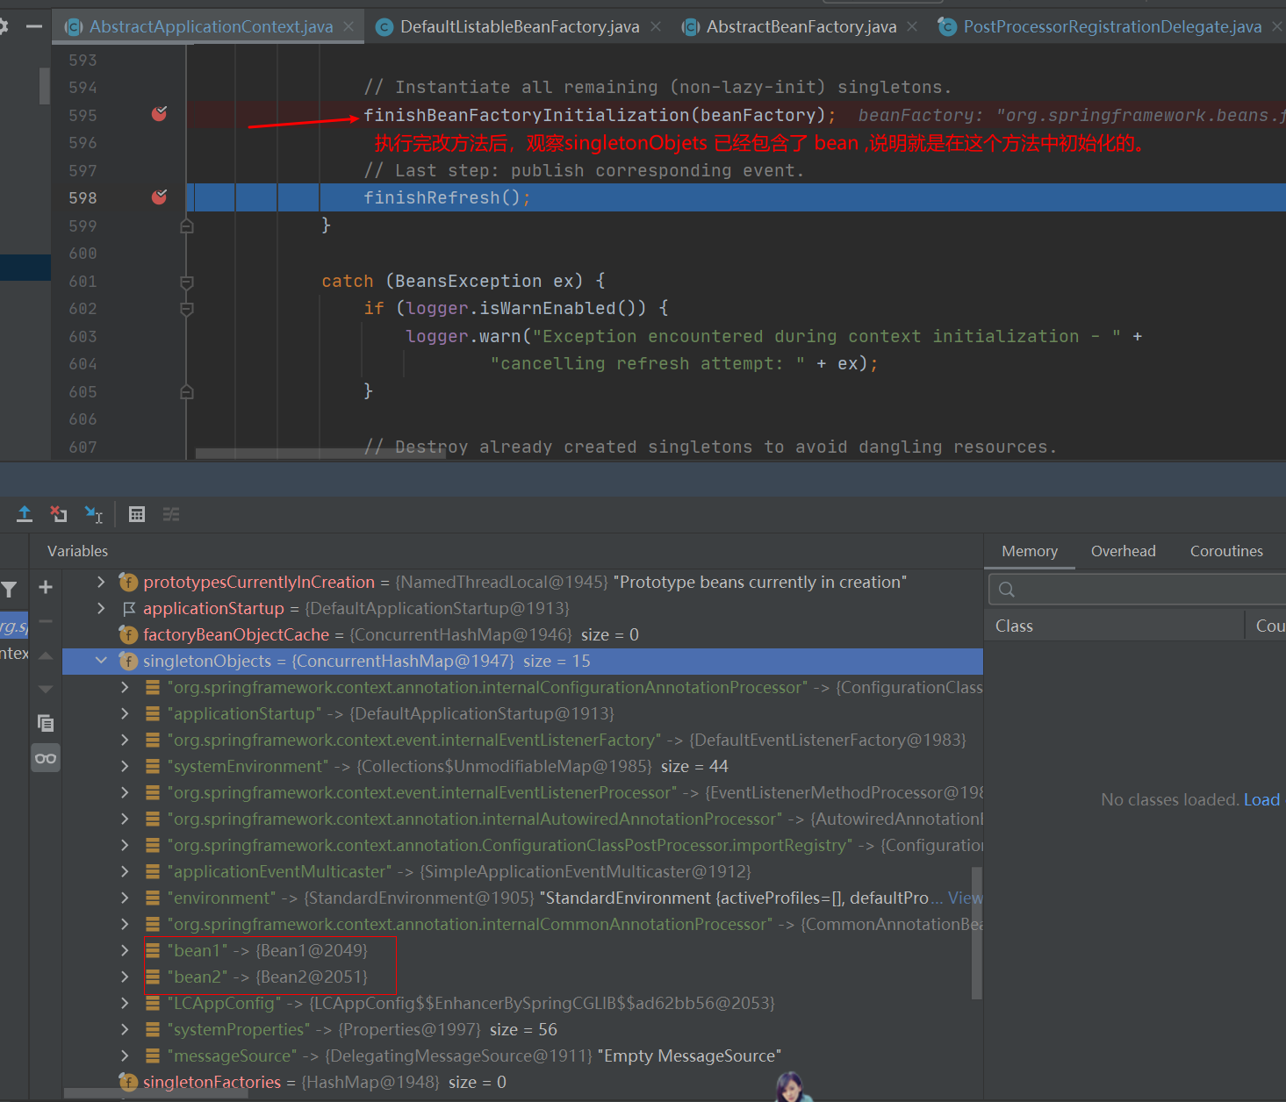Expand prototypesCurrentlyInCreation variable

pyautogui.click(x=101, y=582)
